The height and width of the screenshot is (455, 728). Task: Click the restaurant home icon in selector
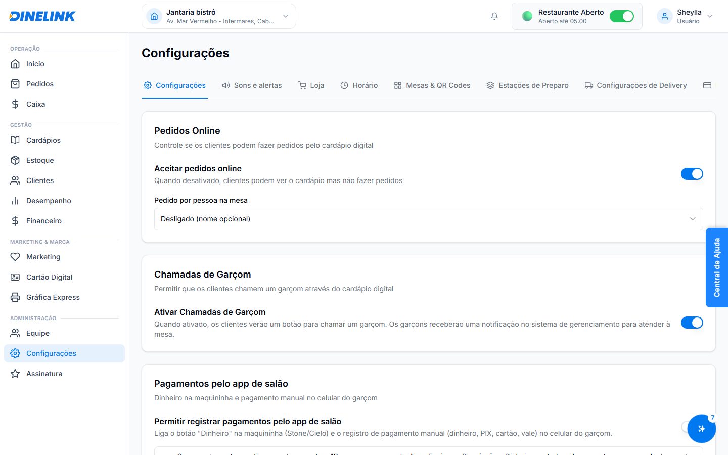tap(154, 16)
